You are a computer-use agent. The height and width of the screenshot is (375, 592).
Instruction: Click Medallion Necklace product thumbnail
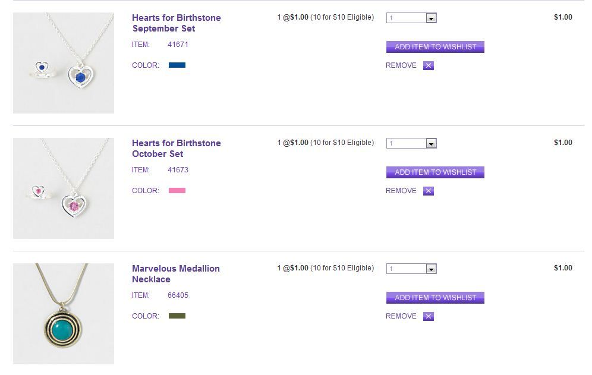(x=64, y=314)
